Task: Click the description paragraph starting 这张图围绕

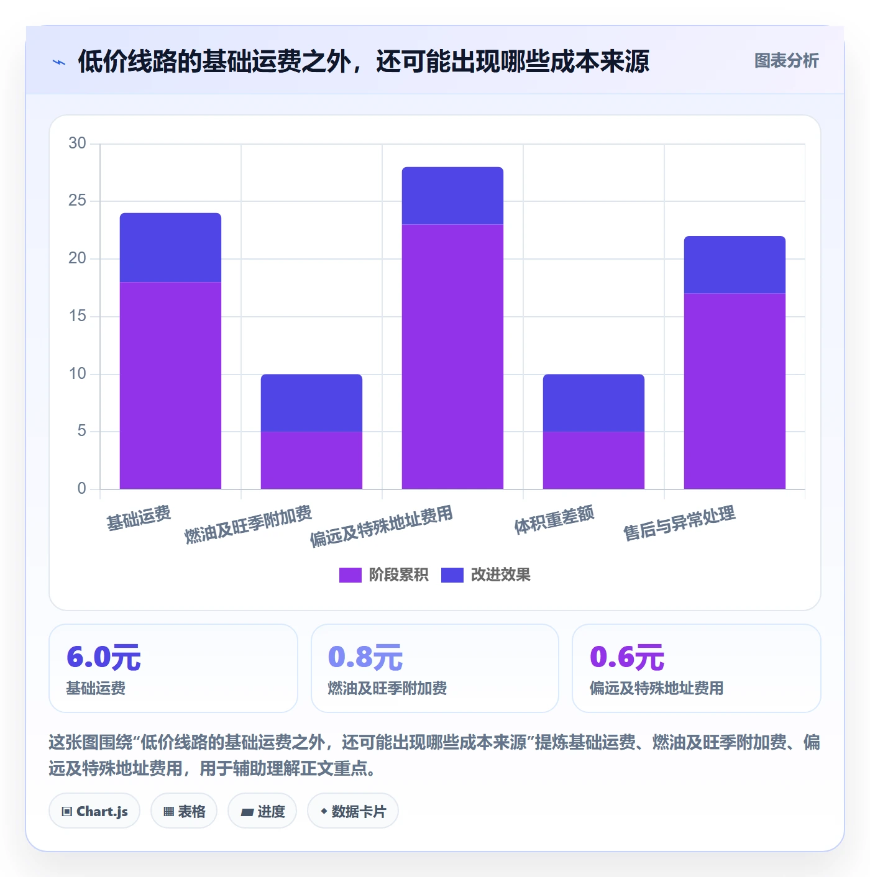Action: [435, 755]
